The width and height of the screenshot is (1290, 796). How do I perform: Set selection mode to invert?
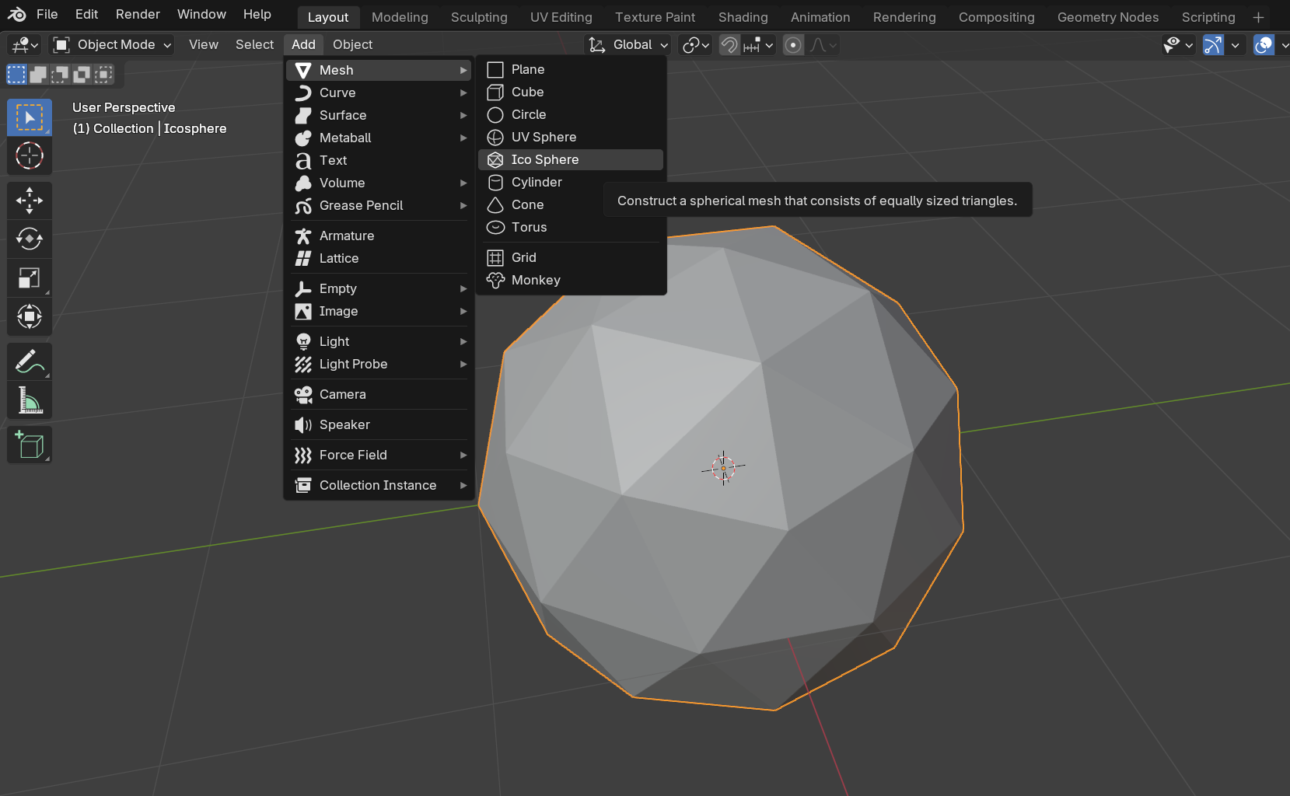[x=82, y=75]
